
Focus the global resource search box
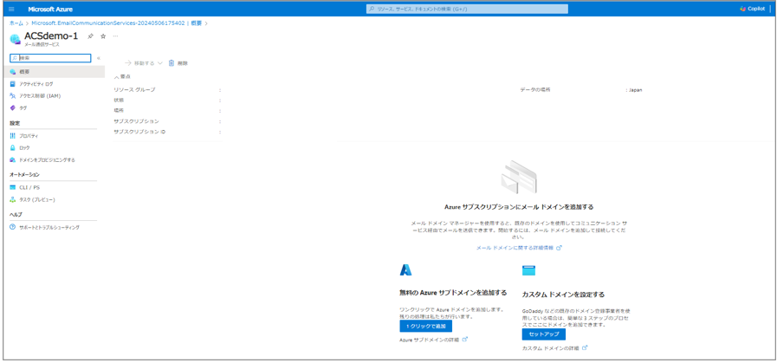[467, 9]
